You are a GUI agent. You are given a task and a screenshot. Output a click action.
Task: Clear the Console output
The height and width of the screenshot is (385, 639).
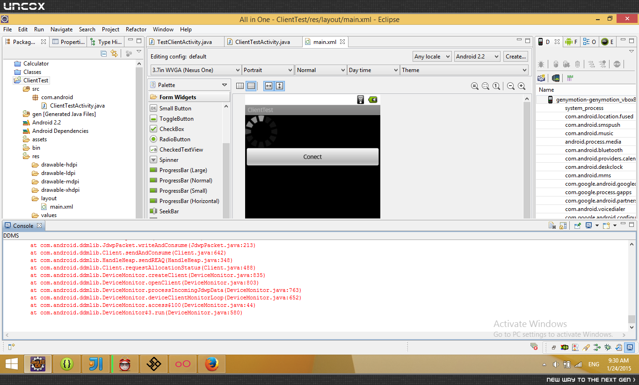tap(552, 226)
